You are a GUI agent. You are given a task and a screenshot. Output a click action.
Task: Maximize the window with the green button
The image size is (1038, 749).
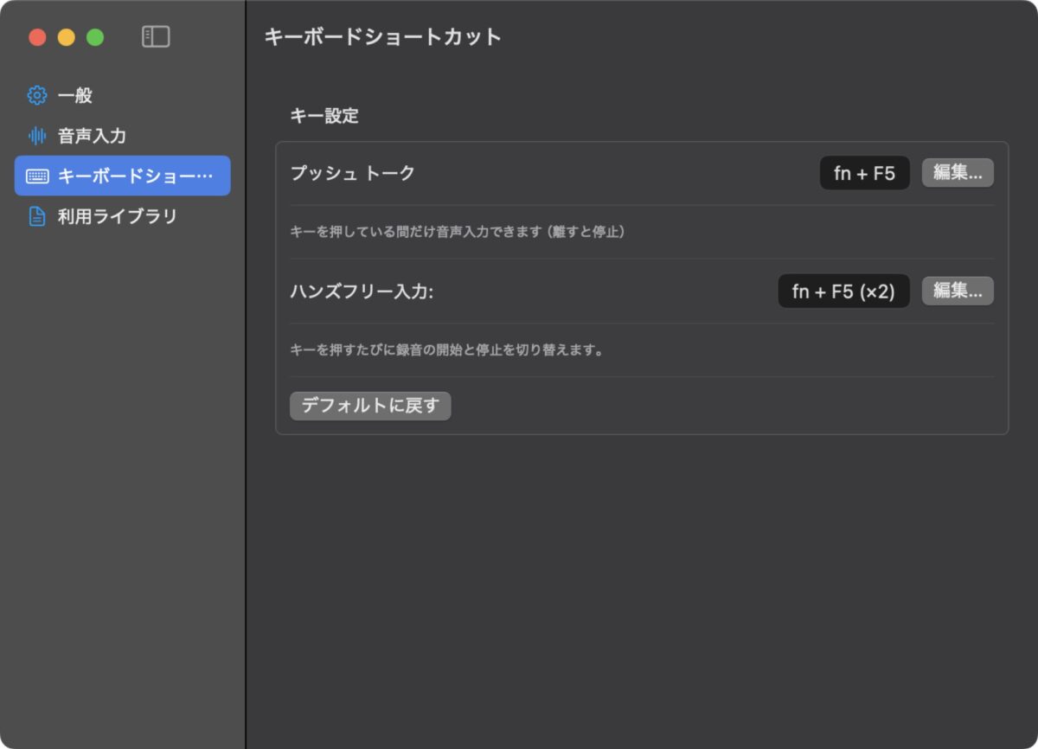point(95,37)
